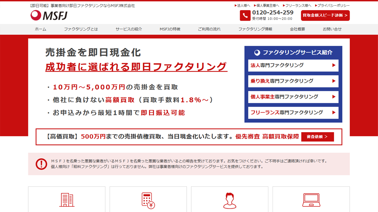Click the red phone icon
378x212 pixels.
[x=245, y=15]
